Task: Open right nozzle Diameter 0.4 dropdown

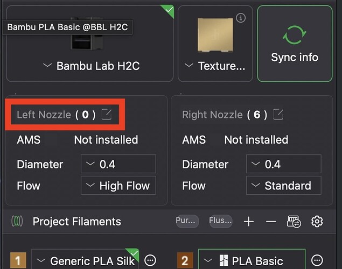Action: pyautogui.click(x=283, y=164)
